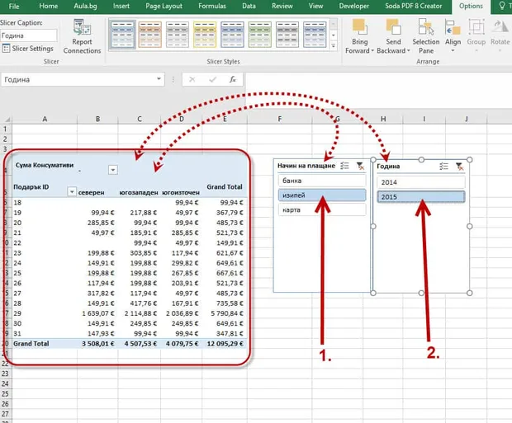The height and width of the screenshot is (423, 512).
Task: Switch to the Insert tab
Action: pos(121,7)
